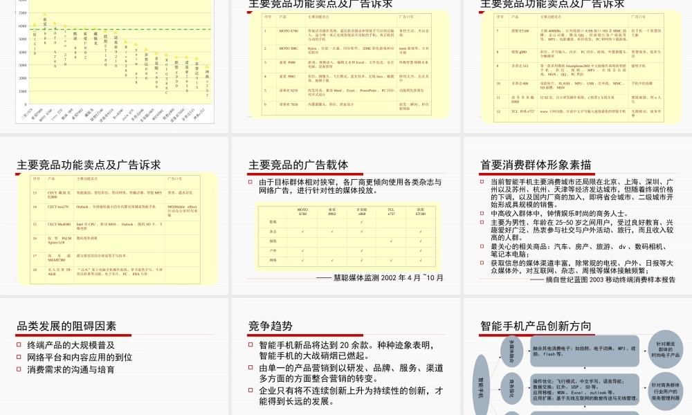Click the bullet starting 由单一的产品营销到以研发
This screenshot has width=692, height=415.
pos(351,373)
